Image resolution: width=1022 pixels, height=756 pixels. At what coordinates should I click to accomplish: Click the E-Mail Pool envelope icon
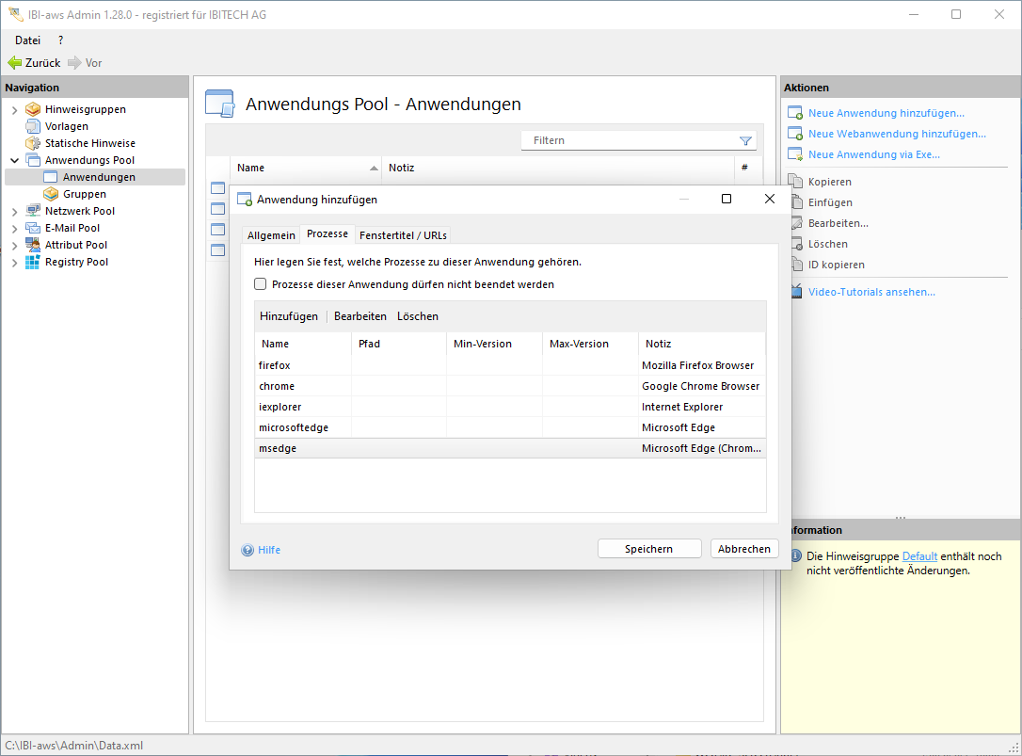pos(33,228)
